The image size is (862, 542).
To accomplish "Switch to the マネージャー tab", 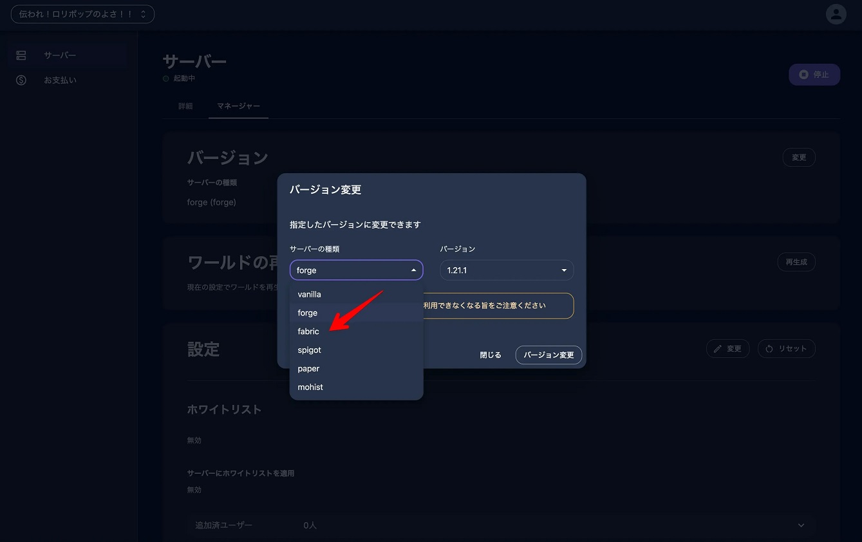I will point(238,106).
